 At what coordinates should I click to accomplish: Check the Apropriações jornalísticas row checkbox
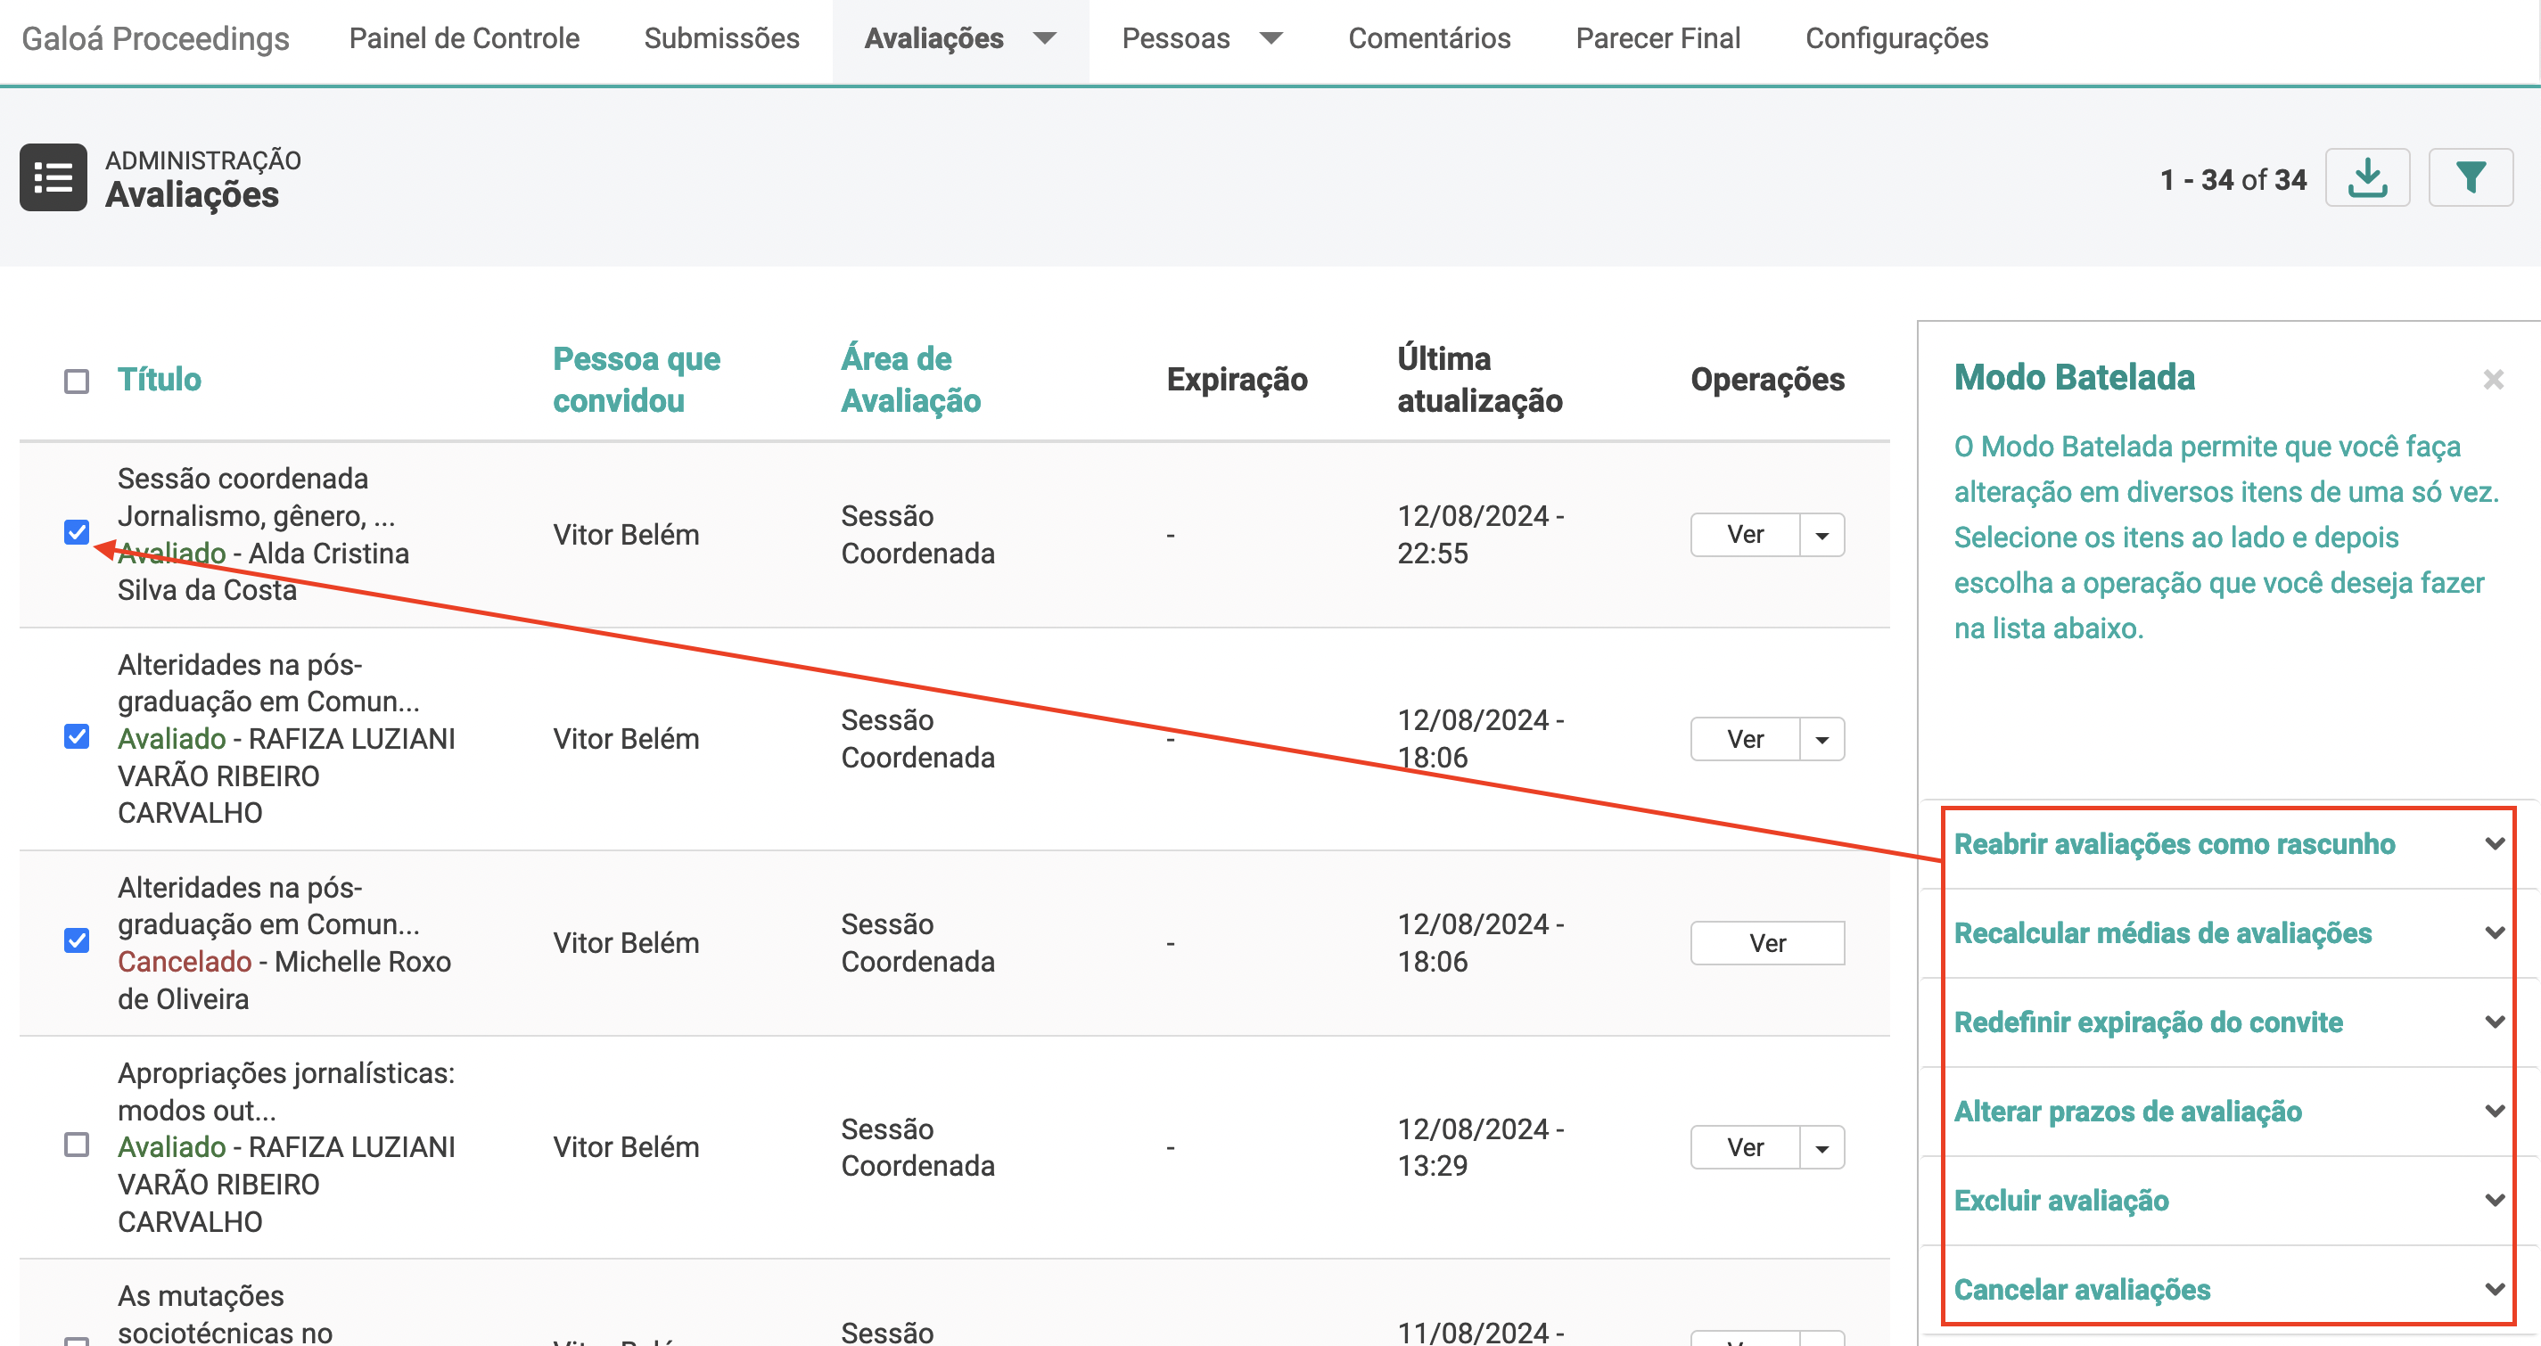77,1145
